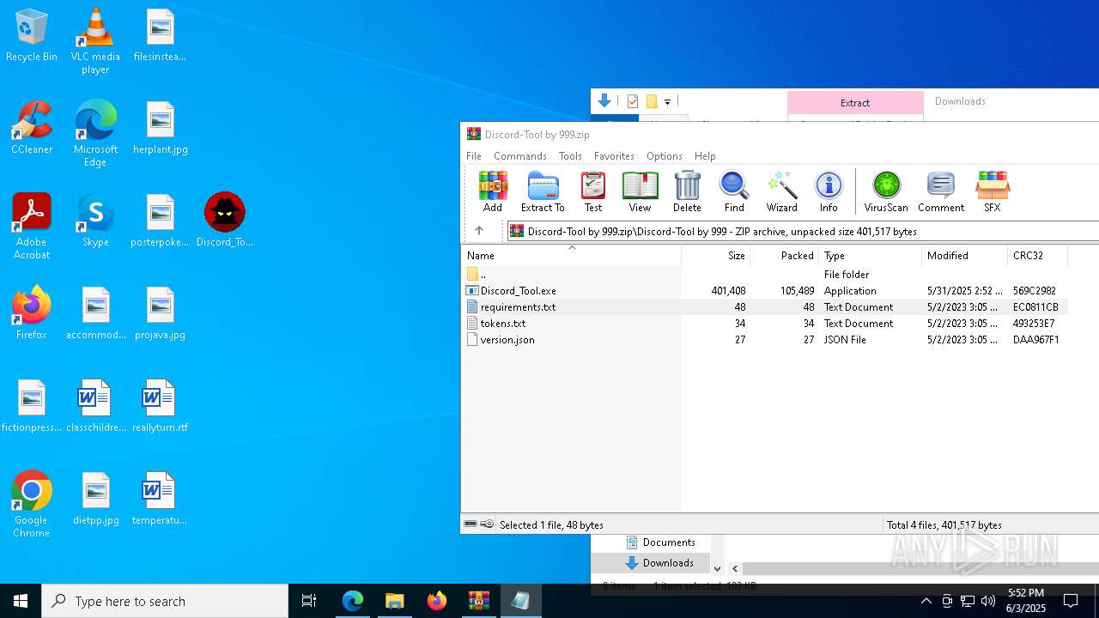The image size is (1099, 618).
Task: Click the View toolbar icon
Action: point(640,191)
